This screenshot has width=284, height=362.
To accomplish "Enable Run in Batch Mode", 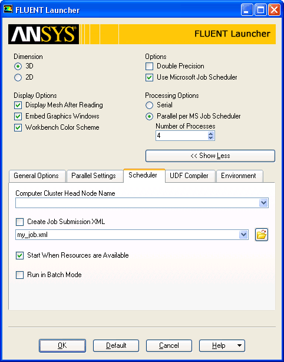I will [x=19, y=275].
